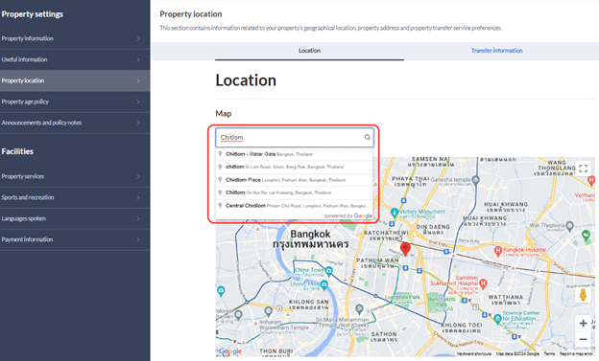Switch to the Transfer information tab

496,51
